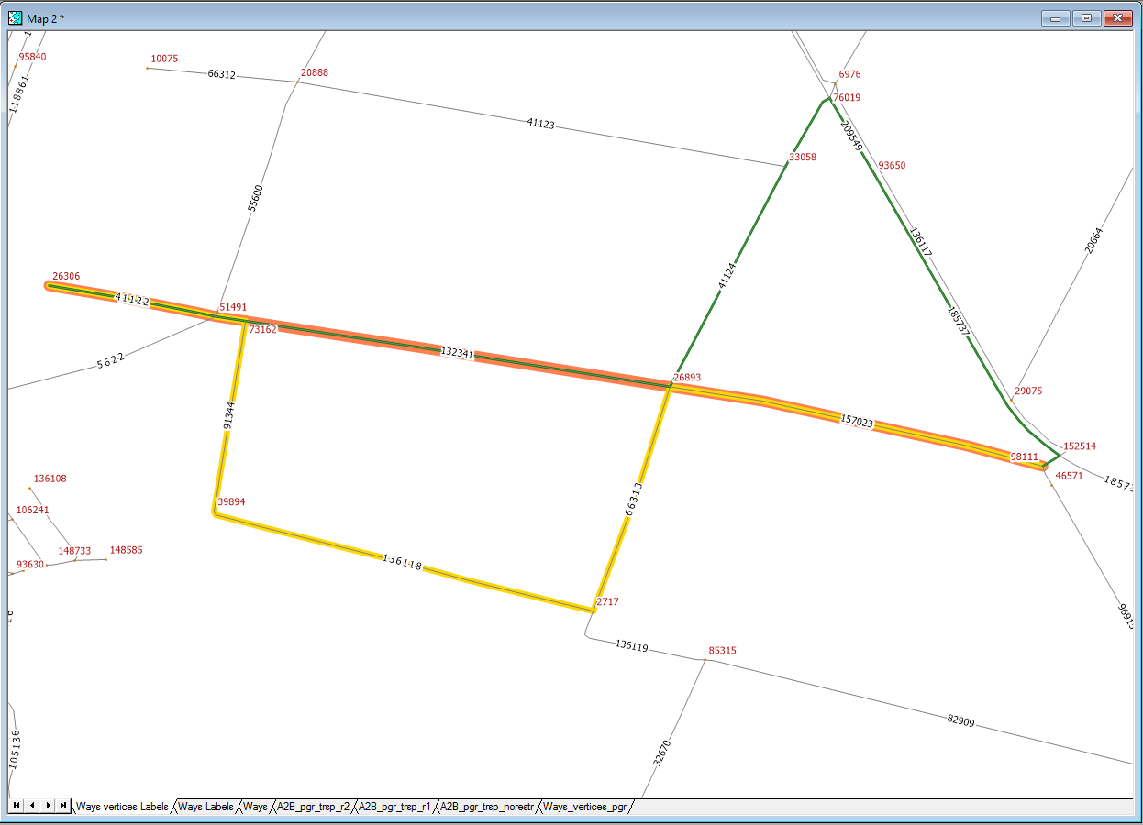1143x825 pixels.
Task: Click vertex label 148585
Action: [126, 550]
